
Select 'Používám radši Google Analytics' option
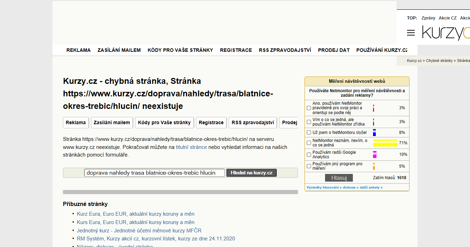309,154
